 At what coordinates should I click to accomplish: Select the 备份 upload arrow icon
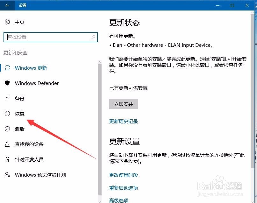[x=7, y=98]
